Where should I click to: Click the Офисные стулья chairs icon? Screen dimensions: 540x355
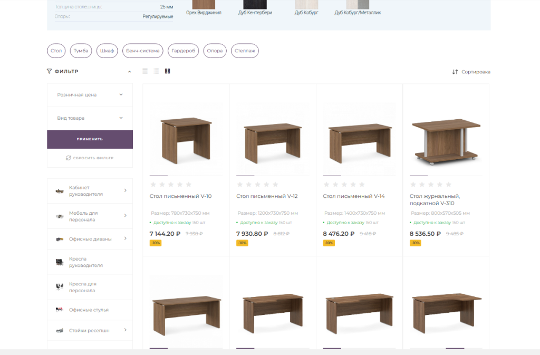click(59, 310)
